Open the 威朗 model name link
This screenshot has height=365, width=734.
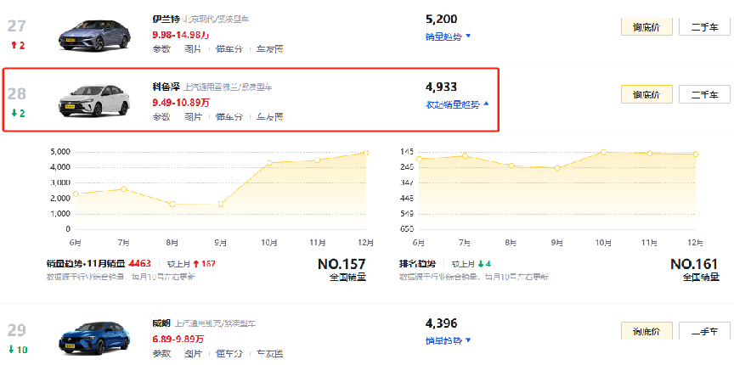click(x=161, y=323)
